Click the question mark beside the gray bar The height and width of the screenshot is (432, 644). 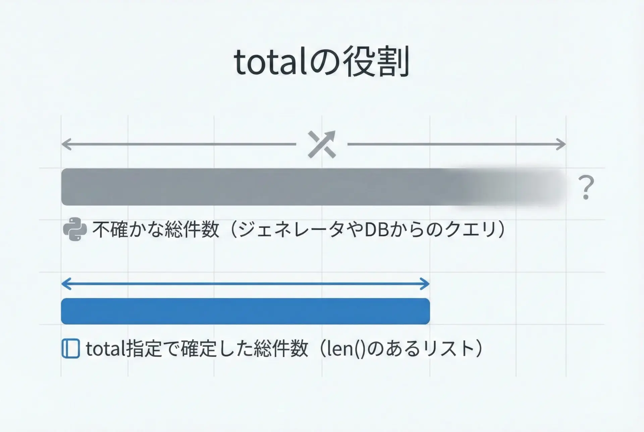click(x=586, y=188)
